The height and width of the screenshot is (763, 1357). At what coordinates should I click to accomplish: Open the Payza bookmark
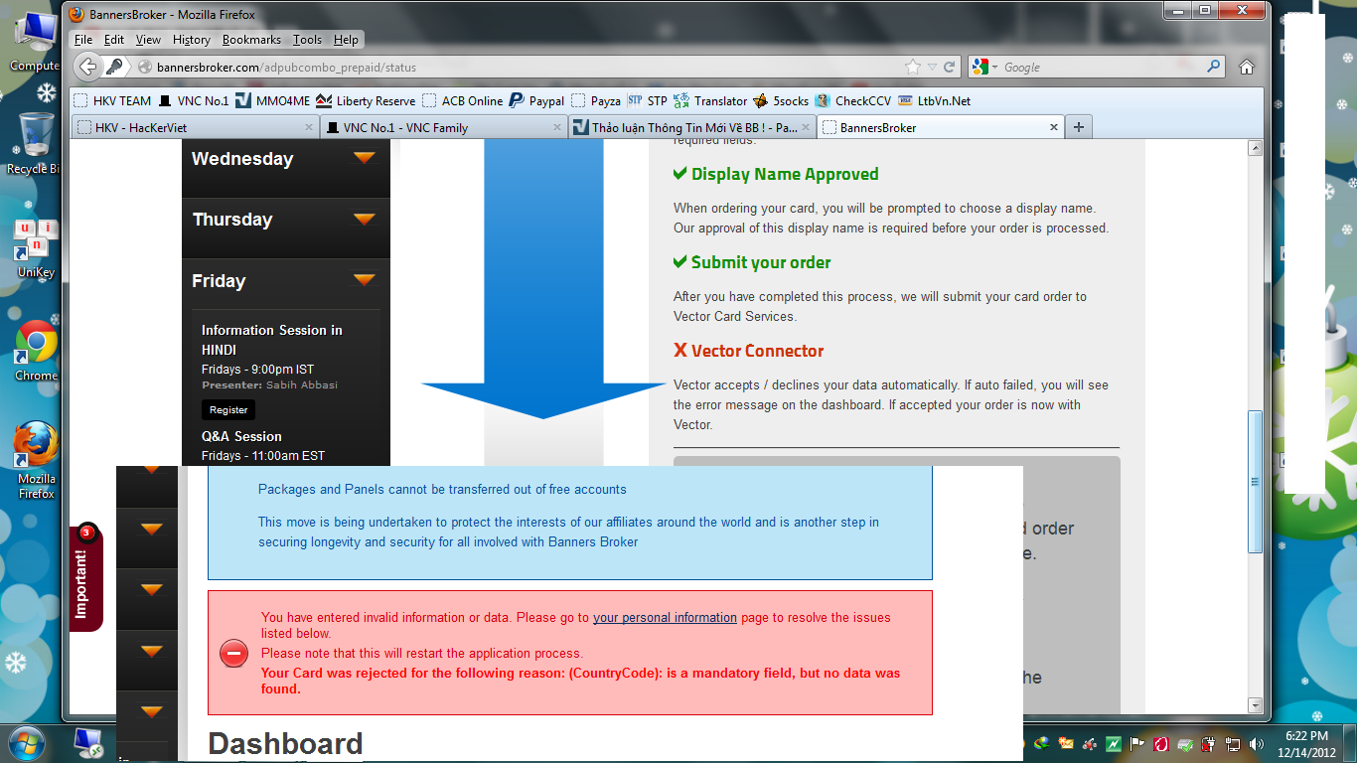[596, 100]
